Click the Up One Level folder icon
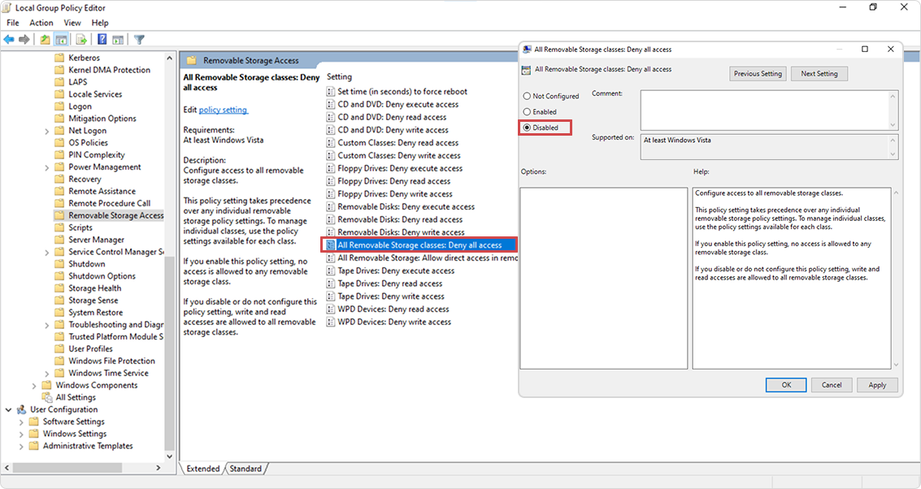Viewport: 921px width, 489px height. (45, 39)
